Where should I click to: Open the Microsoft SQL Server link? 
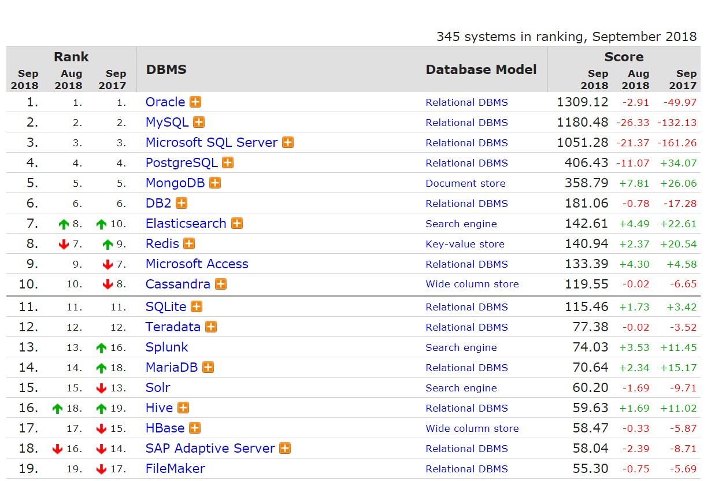[x=212, y=143]
